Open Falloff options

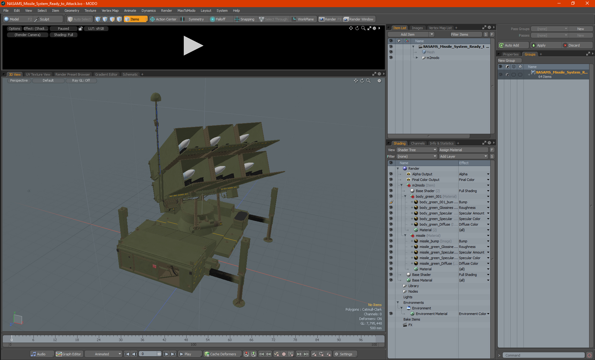pyautogui.click(x=218, y=19)
